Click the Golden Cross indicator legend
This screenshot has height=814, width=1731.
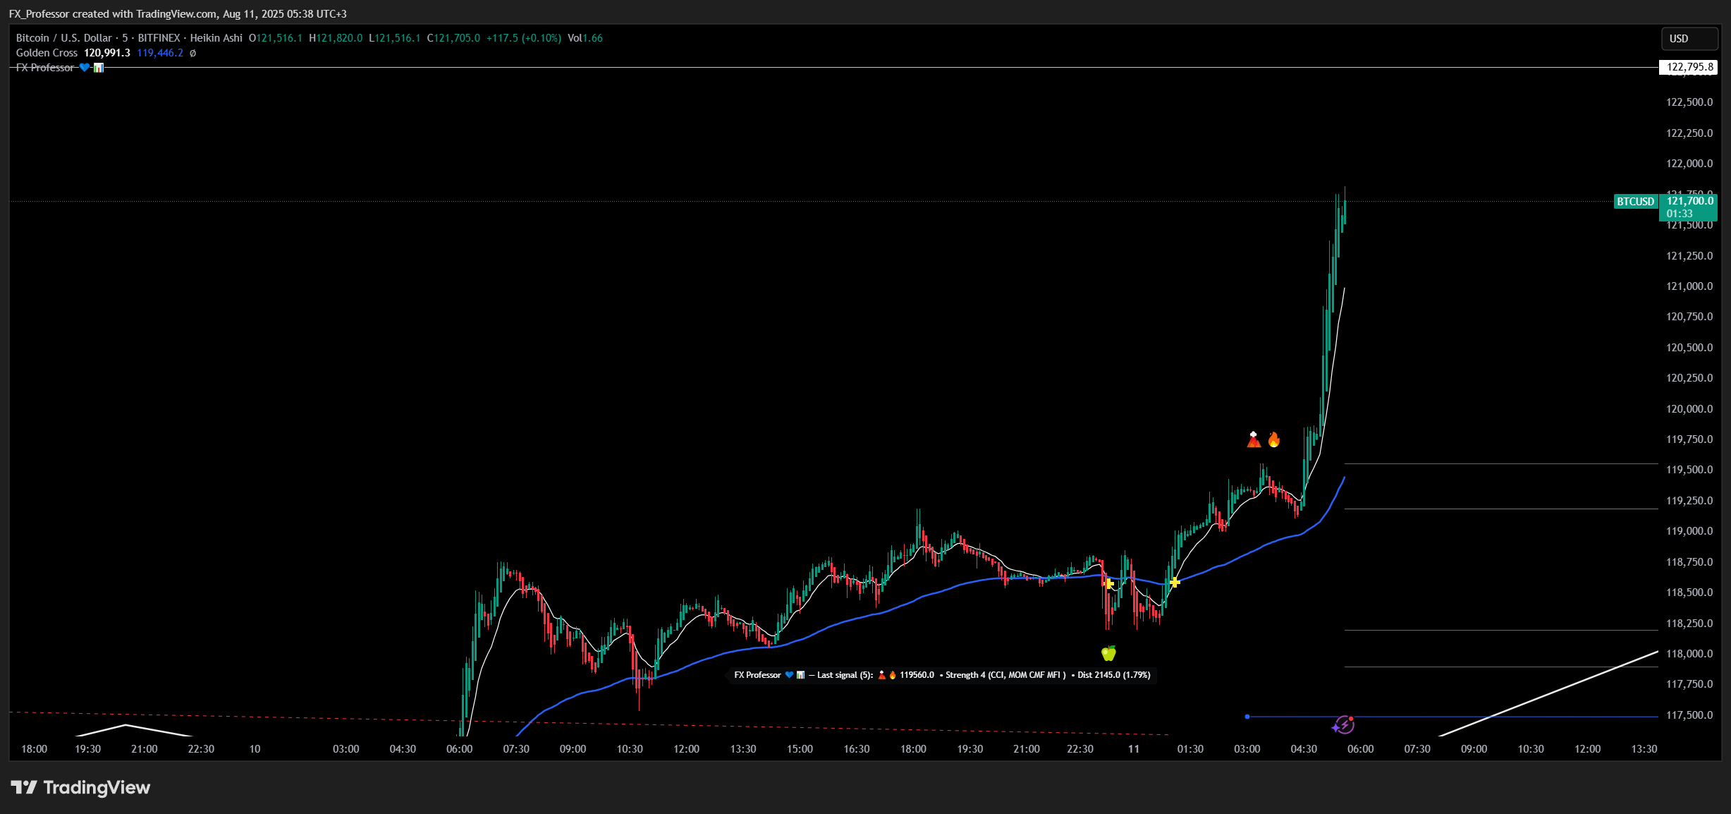tap(47, 53)
